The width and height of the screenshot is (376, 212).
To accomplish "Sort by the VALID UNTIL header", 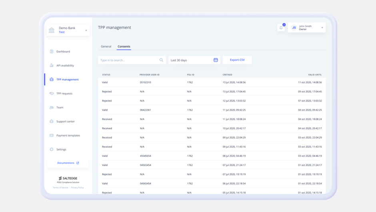I will pos(315,74).
